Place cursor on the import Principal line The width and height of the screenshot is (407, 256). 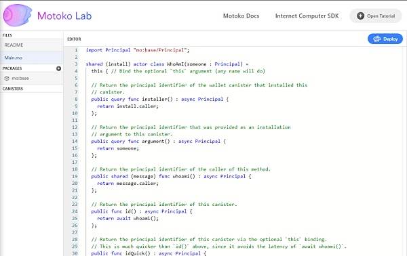[x=138, y=50]
